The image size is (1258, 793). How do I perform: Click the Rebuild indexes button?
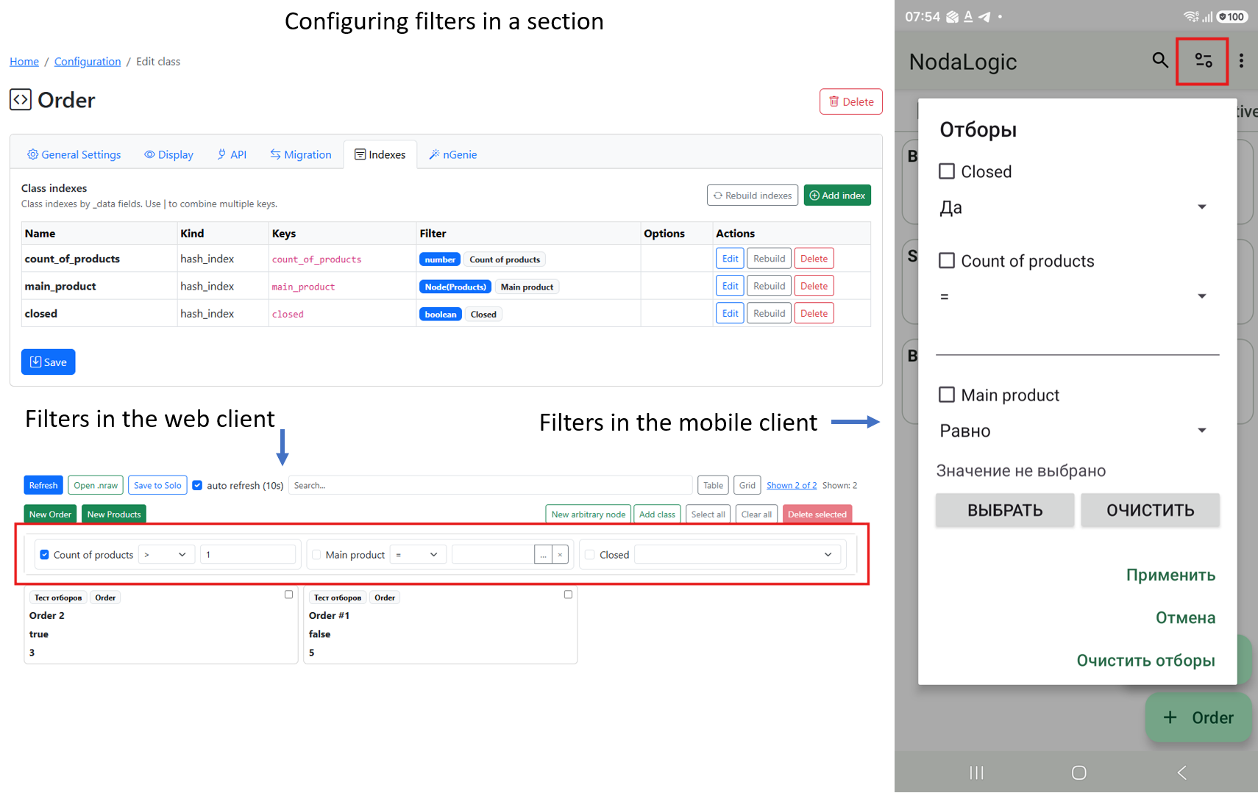coord(753,195)
